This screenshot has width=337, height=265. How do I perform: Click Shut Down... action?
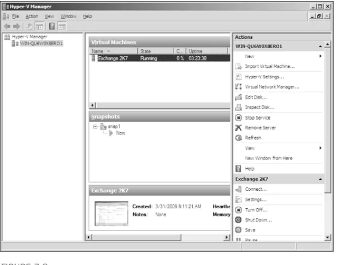coord(258,220)
